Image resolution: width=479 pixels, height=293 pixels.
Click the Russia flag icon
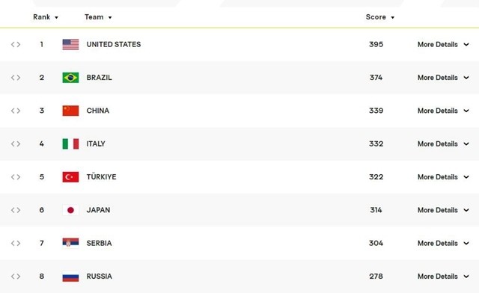click(x=70, y=277)
